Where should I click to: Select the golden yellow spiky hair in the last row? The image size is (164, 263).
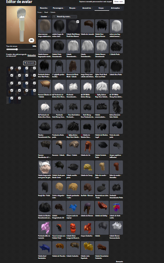(x=87, y=248)
